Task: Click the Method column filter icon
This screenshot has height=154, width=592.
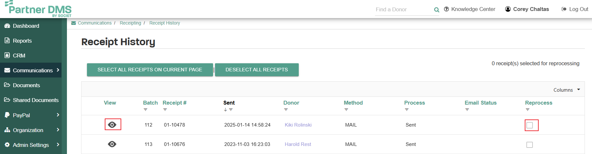Action: coord(346,110)
